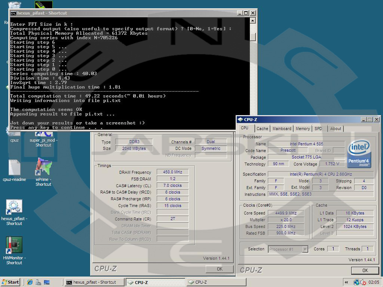Click the Intel Pentium 4 logo

point(359,154)
